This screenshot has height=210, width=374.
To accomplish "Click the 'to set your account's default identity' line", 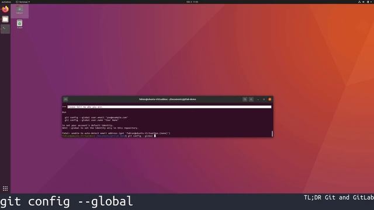I will click(88, 125).
